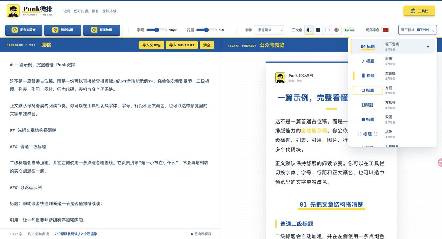
Task: Select the half-tone auto body color option
Action: [x=309, y=30]
